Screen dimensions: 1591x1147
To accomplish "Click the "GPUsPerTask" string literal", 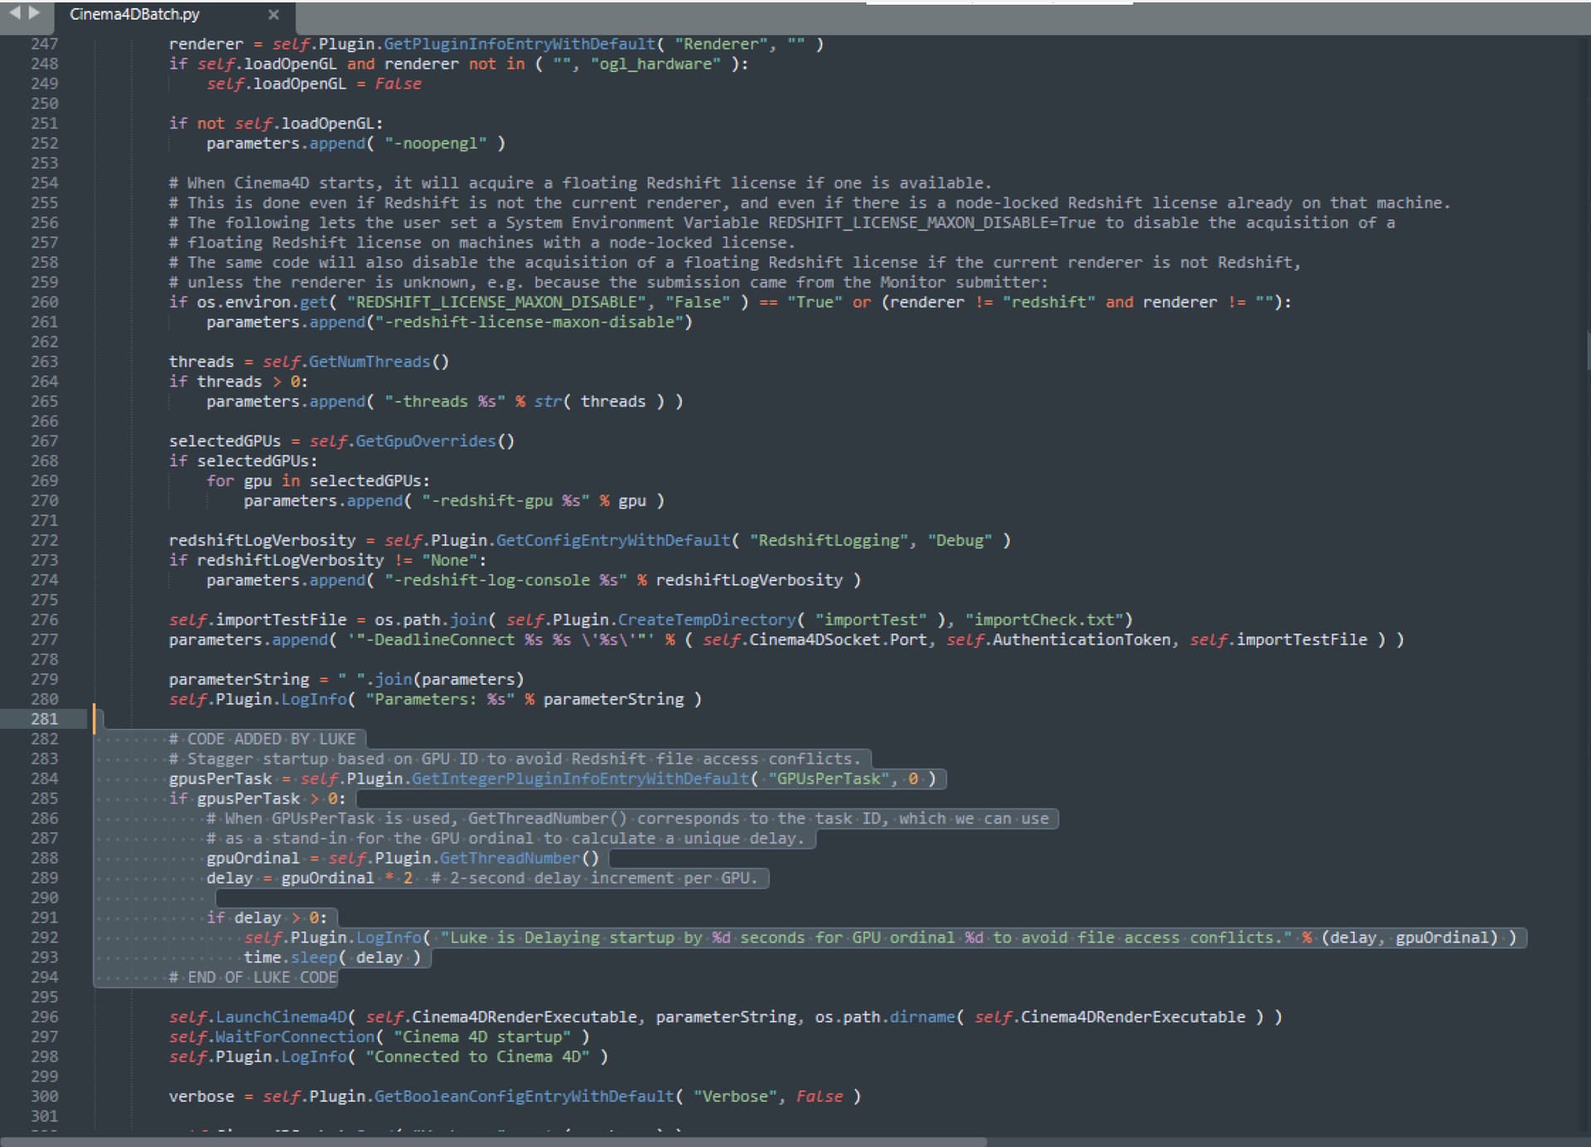I will coord(829,779).
